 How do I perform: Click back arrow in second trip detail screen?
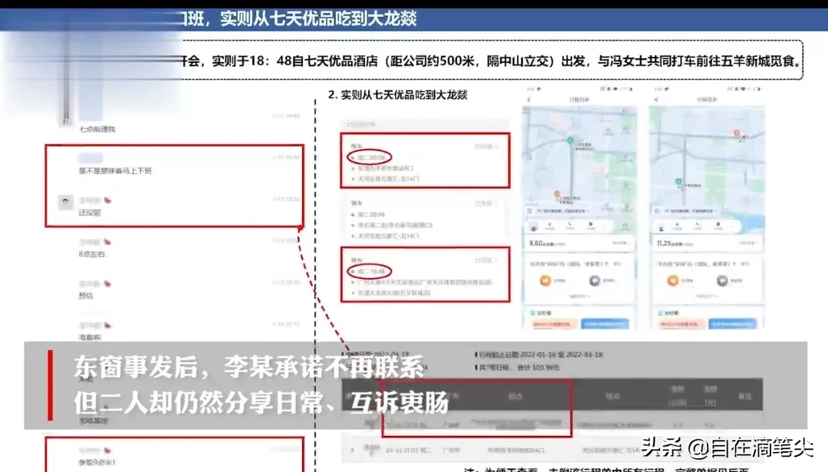point(656,100)
